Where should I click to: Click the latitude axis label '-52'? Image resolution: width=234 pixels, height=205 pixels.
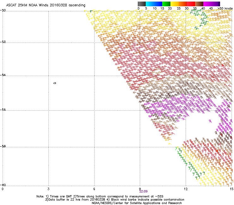[3, 42]
